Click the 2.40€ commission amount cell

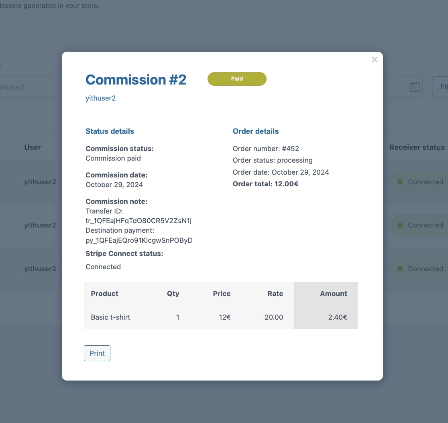coord(337,317)
